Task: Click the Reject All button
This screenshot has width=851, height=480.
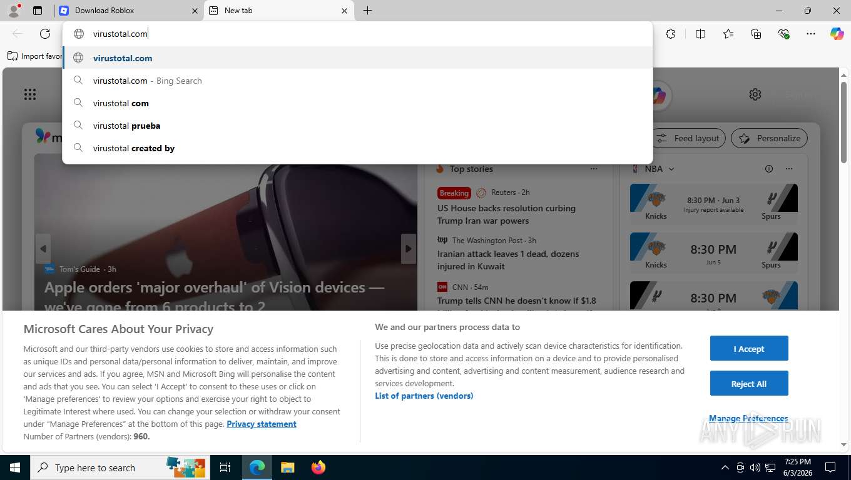Action: [749, 383]
